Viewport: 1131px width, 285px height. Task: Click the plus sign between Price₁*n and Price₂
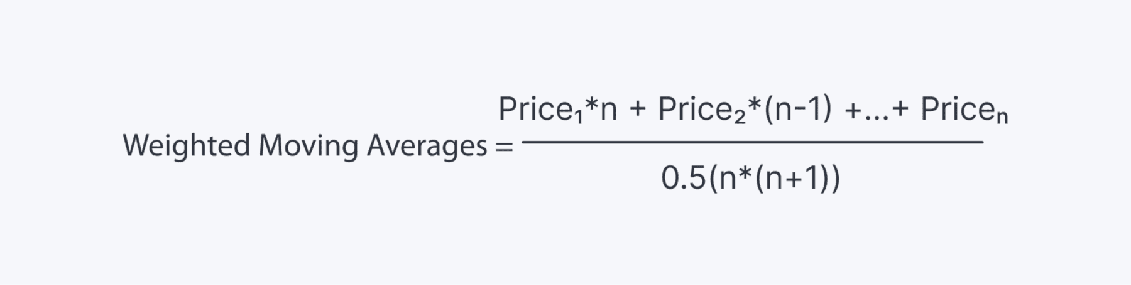point(637,110)
